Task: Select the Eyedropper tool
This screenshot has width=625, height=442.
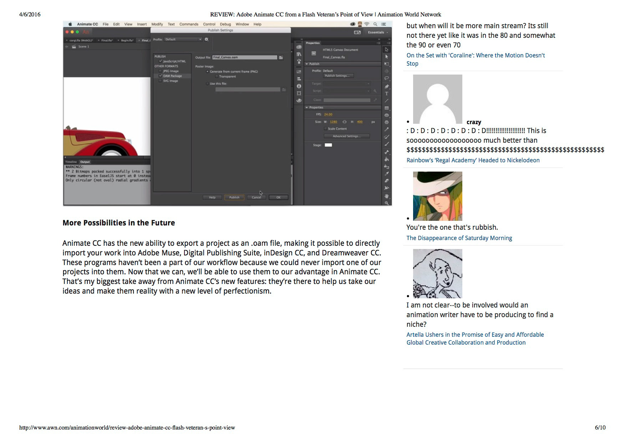Action: point(387,174)
